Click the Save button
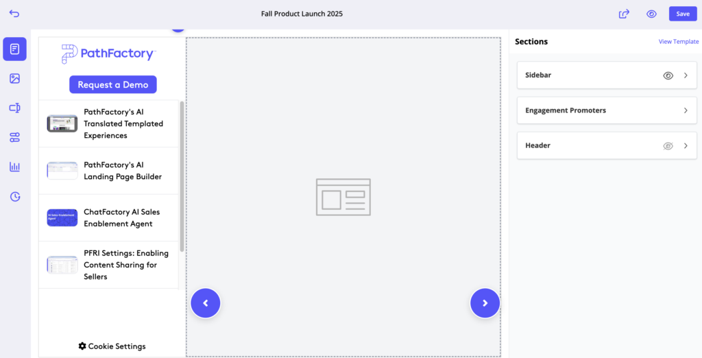This screenshot has height=358, width=702. point(683,14)
